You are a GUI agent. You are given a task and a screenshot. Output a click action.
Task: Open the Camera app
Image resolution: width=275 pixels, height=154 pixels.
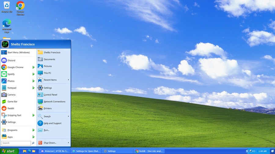pyautogui.click(x=11, y=95)
